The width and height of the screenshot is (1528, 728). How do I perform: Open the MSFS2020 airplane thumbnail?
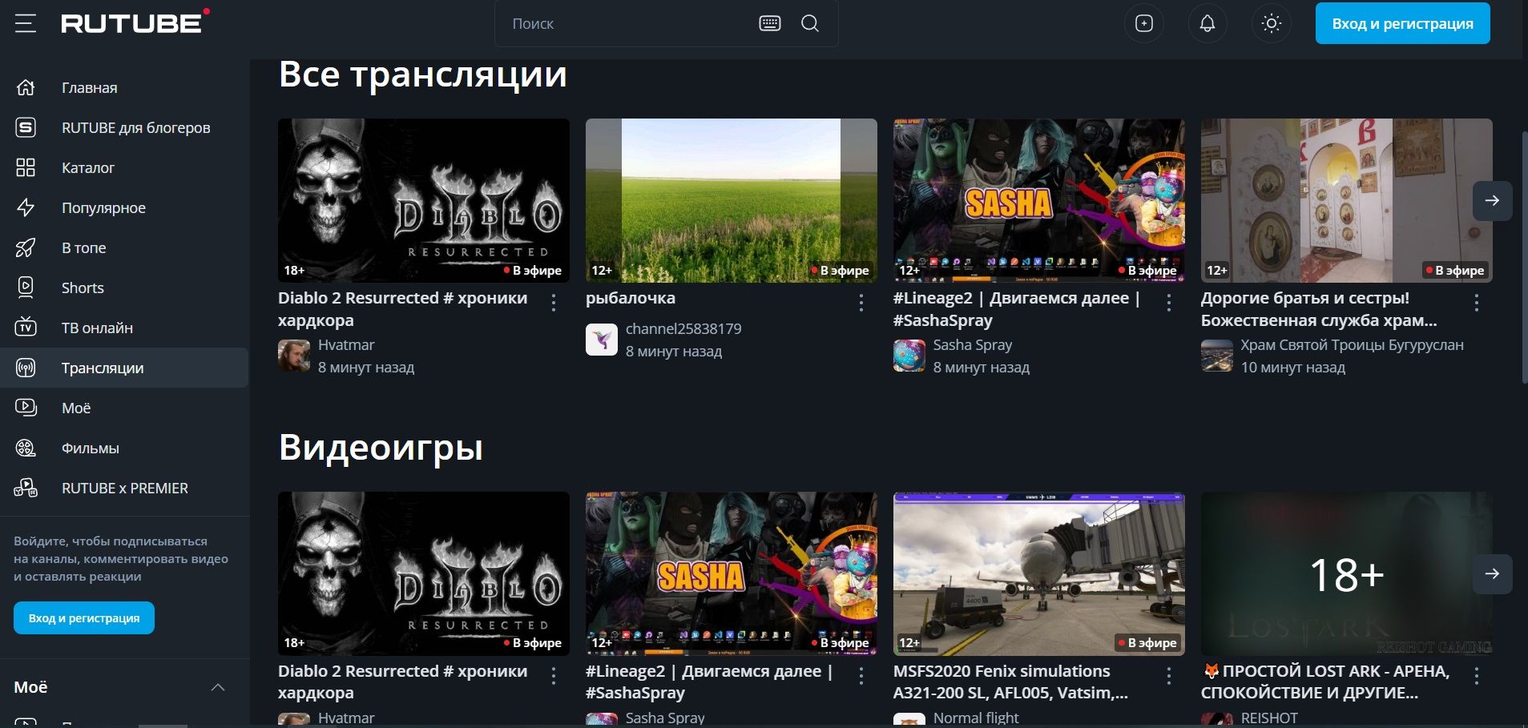coord(1039,573)
